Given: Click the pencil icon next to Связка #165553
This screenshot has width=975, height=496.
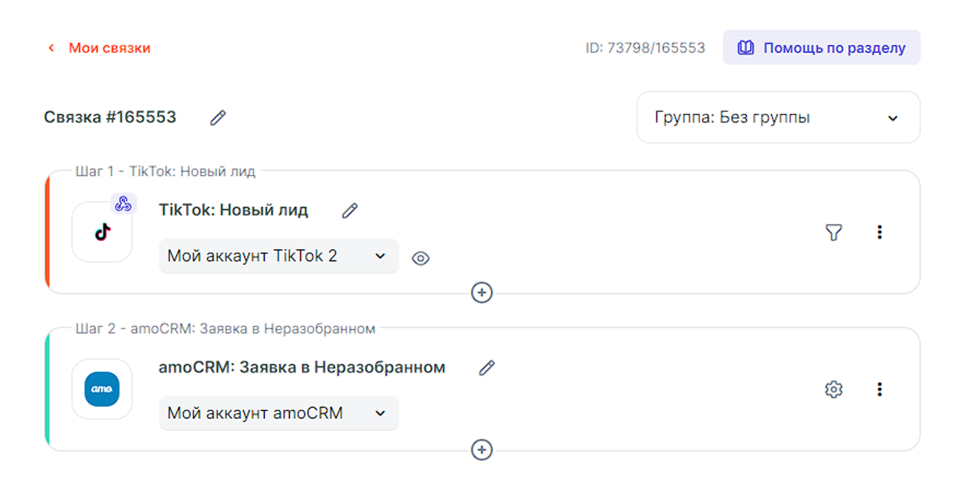Looking at the screenshot, I should click(x=217, y=117).
